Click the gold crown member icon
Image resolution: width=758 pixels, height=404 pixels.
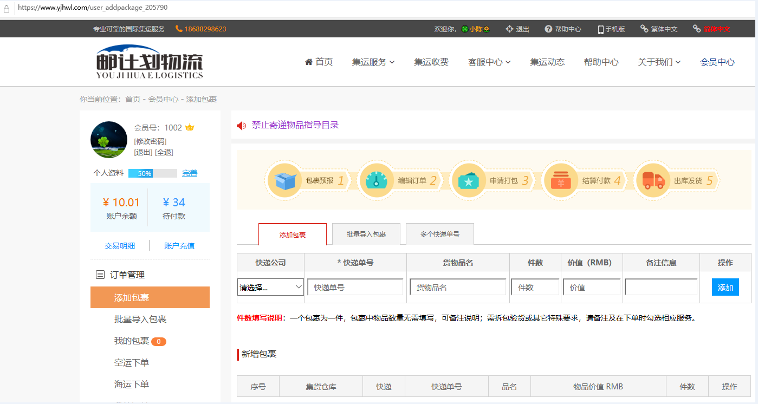pos(190,128)
